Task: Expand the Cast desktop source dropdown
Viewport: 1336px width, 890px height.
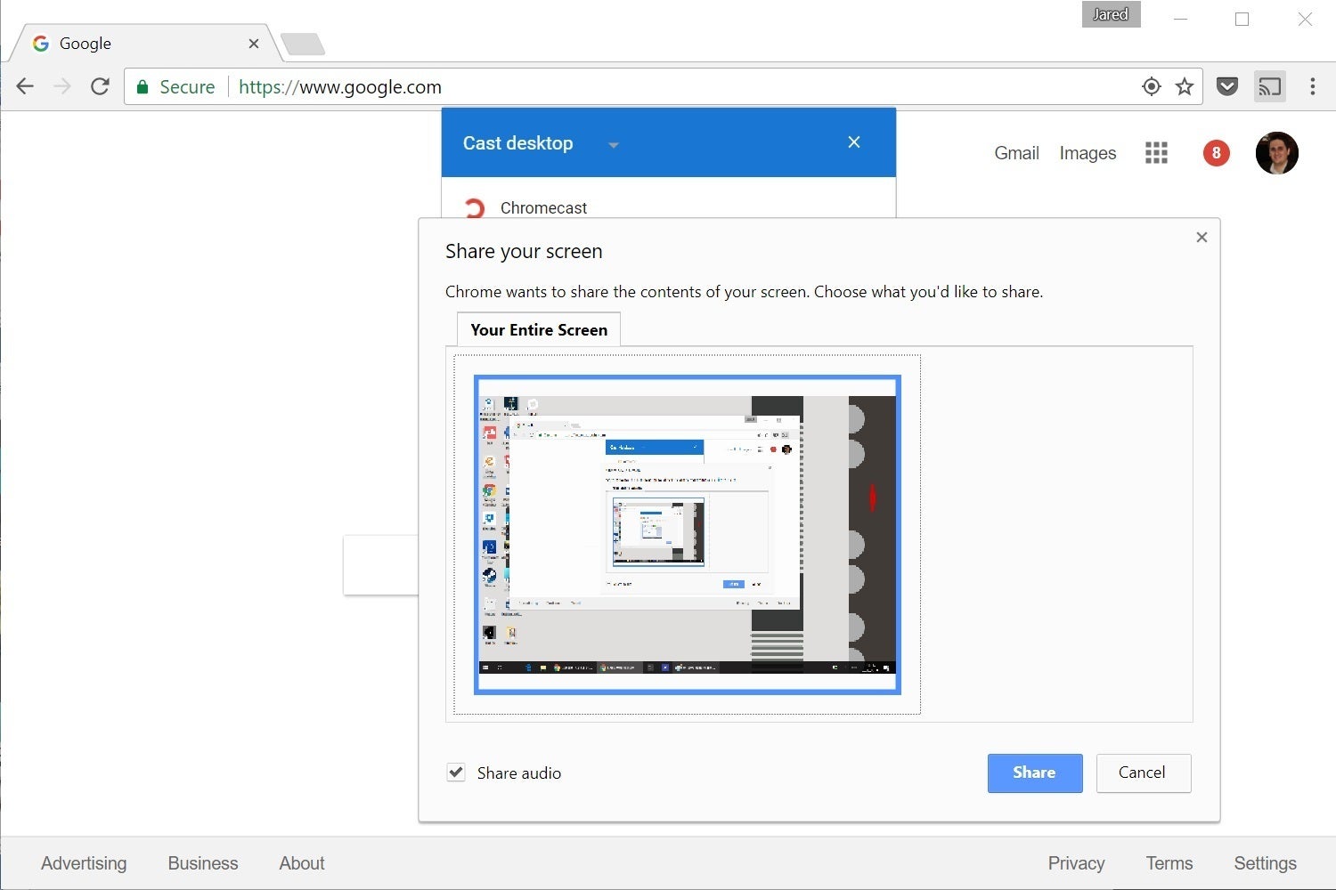Action: coord(613,145)
